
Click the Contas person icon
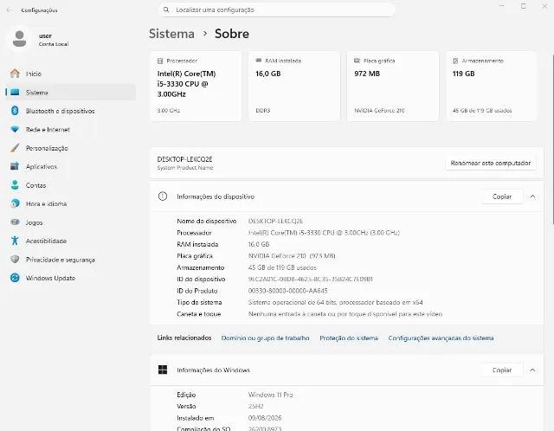15,185
